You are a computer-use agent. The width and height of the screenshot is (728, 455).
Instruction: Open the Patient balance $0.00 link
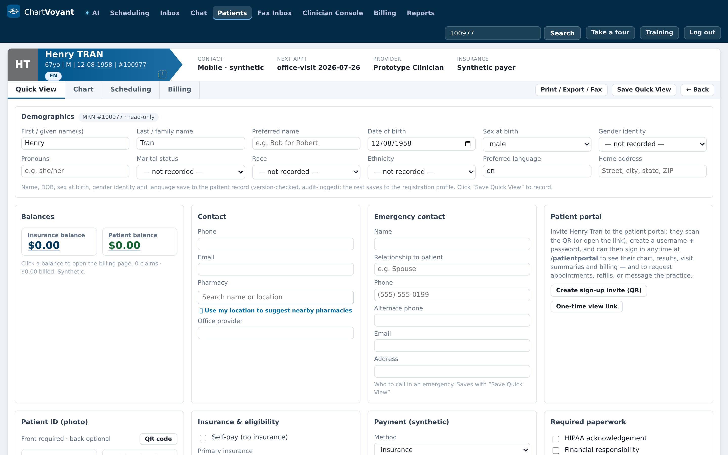click(125, 245)
